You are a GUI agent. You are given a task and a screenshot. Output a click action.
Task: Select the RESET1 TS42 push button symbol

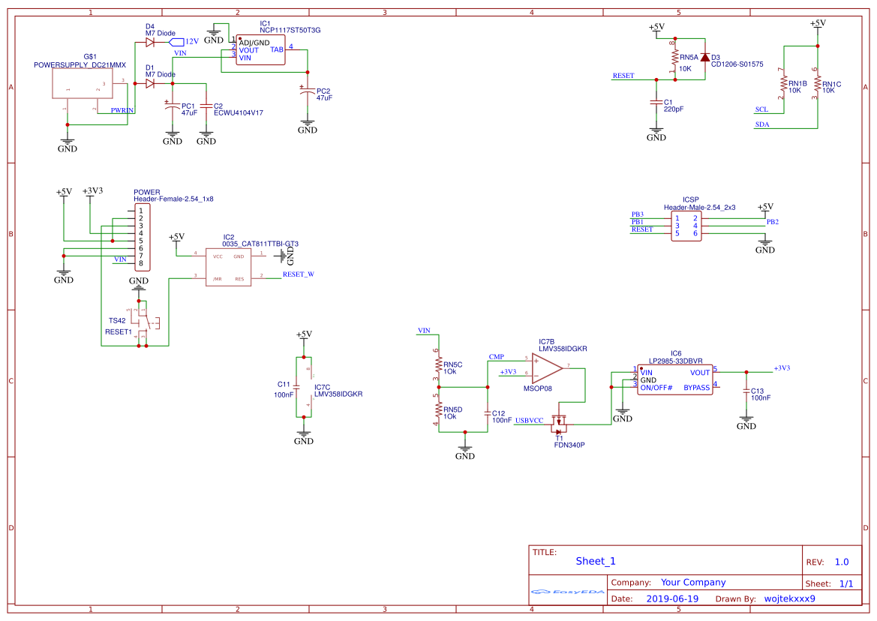[x=143, y=322]
